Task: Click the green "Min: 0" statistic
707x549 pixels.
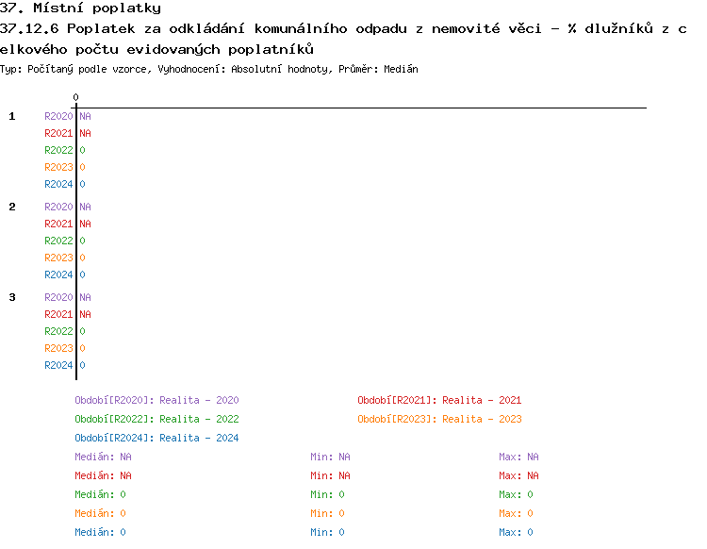Action: pos(327,494)
